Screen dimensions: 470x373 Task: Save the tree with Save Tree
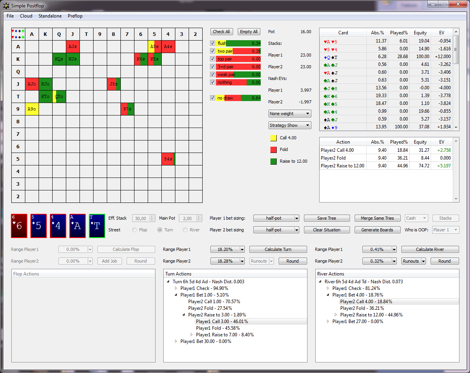click(x=327, y=218)
